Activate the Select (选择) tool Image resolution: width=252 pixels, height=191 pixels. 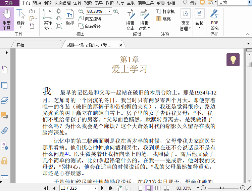(x=20, y=19)
